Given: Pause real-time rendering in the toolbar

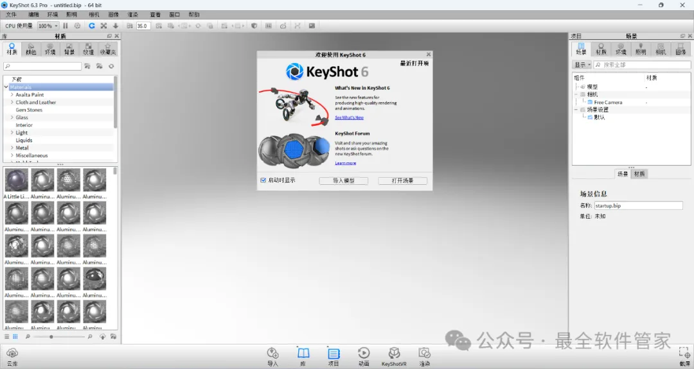Looking at the screenshot, I should tap(66, 26).
